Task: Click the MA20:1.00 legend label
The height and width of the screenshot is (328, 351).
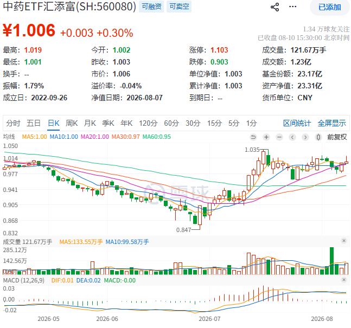Action: tap(95, 137)
